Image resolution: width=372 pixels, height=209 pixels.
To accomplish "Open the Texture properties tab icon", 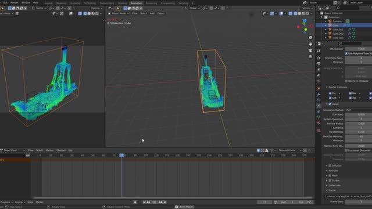I will click(319, 130).
